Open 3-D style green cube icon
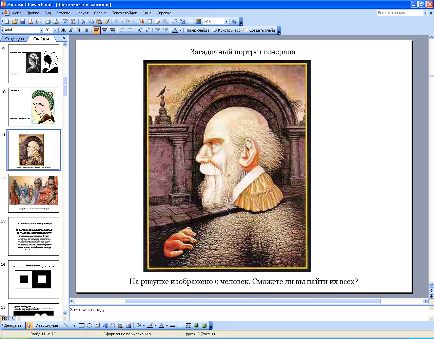Viewport: 434px width, 339px height. pos(204,325)
